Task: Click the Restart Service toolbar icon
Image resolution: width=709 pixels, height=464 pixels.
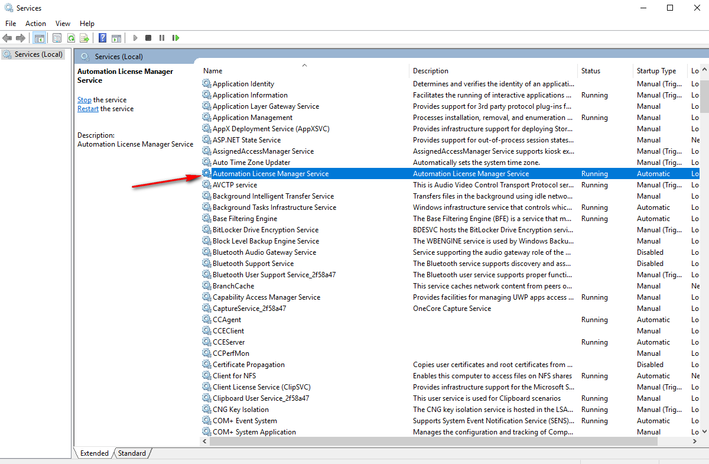Action: coord(175,38)
